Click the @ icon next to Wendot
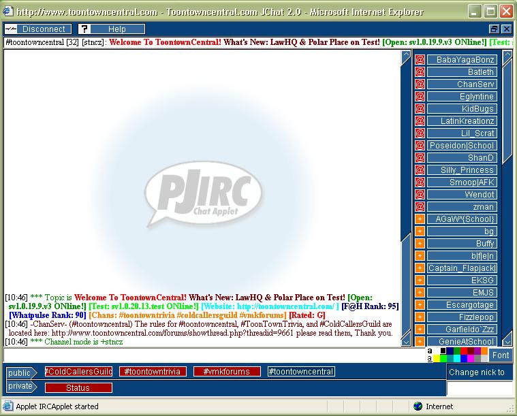The width and height of the screenshot is (517, 416). pos(420,195)
